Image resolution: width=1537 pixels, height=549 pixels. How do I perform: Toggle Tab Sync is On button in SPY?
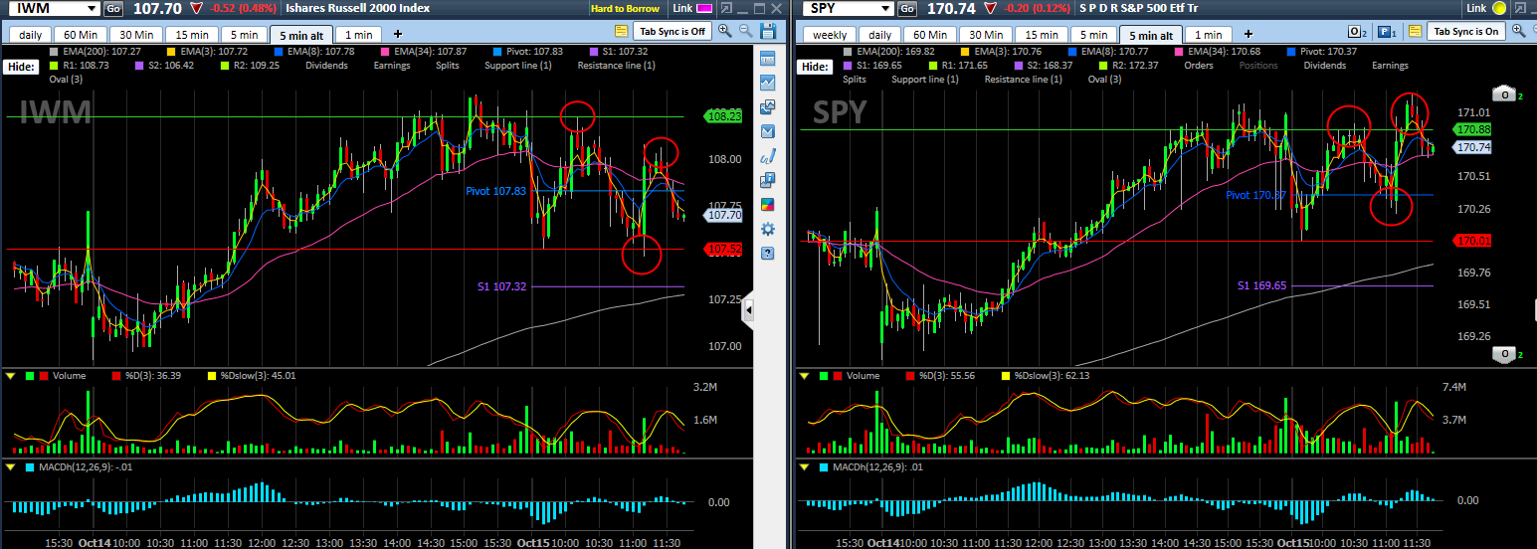1465,31
